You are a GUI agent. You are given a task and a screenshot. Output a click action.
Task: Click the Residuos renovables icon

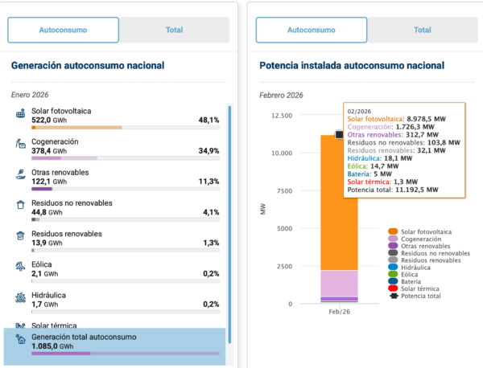[x=20, y=236]
